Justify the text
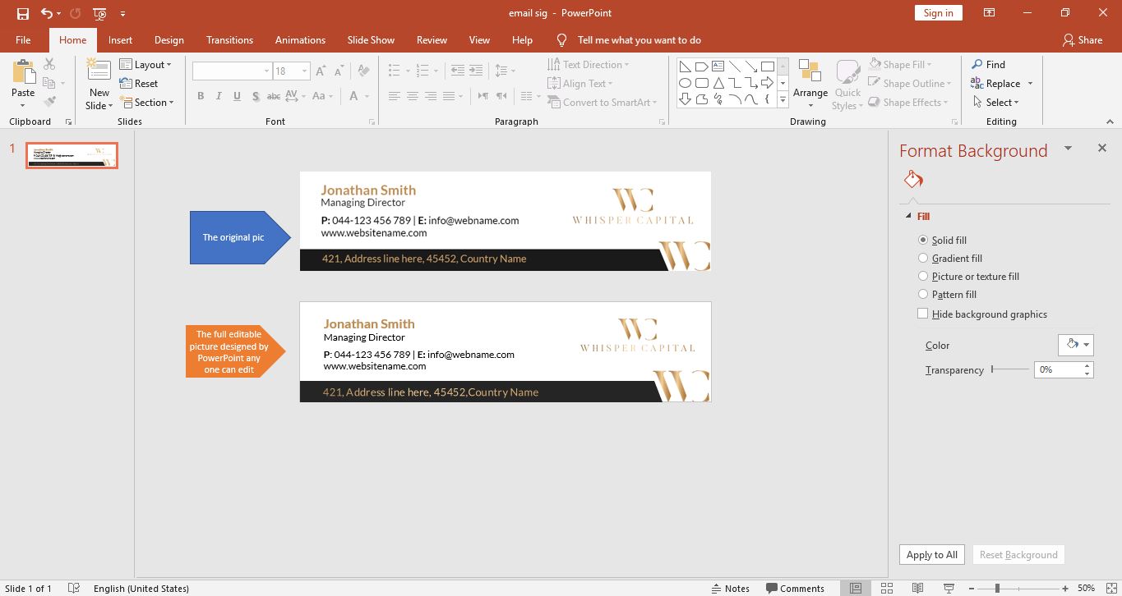The height and width of the screenshot is (596, 1122). click(x=449, y=96)
